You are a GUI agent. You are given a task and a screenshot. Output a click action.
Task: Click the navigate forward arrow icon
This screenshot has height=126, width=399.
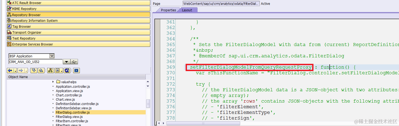click(21, 71)
